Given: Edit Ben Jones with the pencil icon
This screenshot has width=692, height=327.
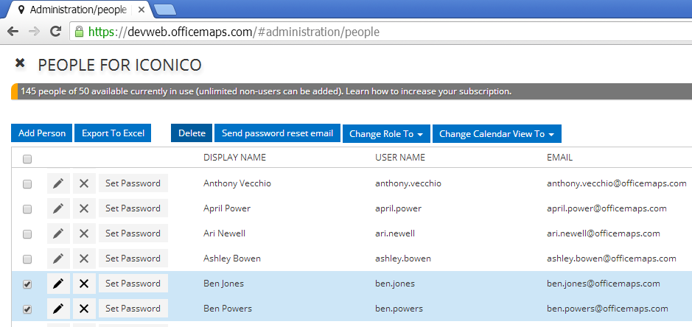Looking at the screenshot, I should pos(58,284).
